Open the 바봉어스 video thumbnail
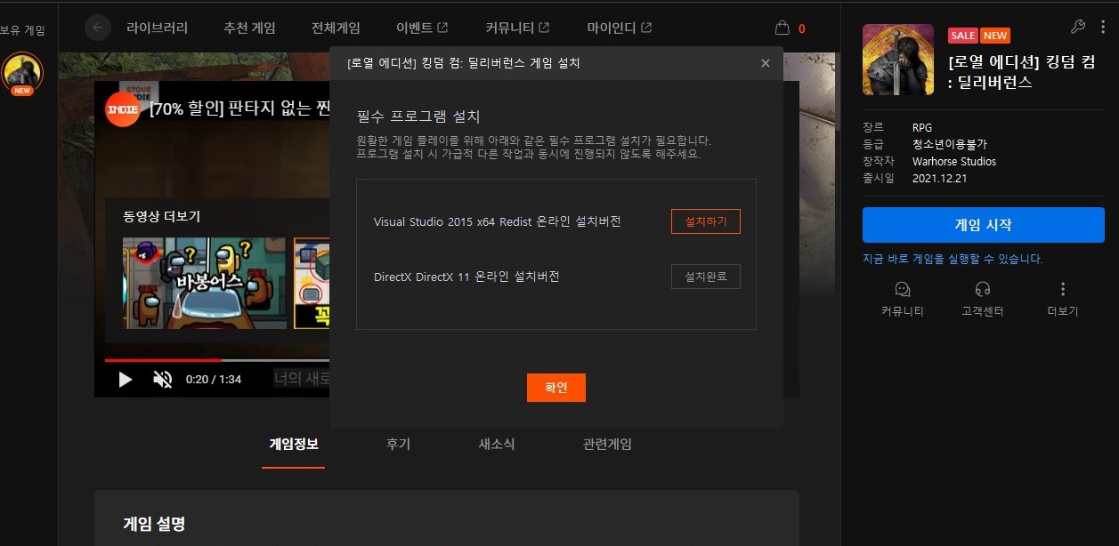Screen dimensions: 1119x546 [205, 283]
